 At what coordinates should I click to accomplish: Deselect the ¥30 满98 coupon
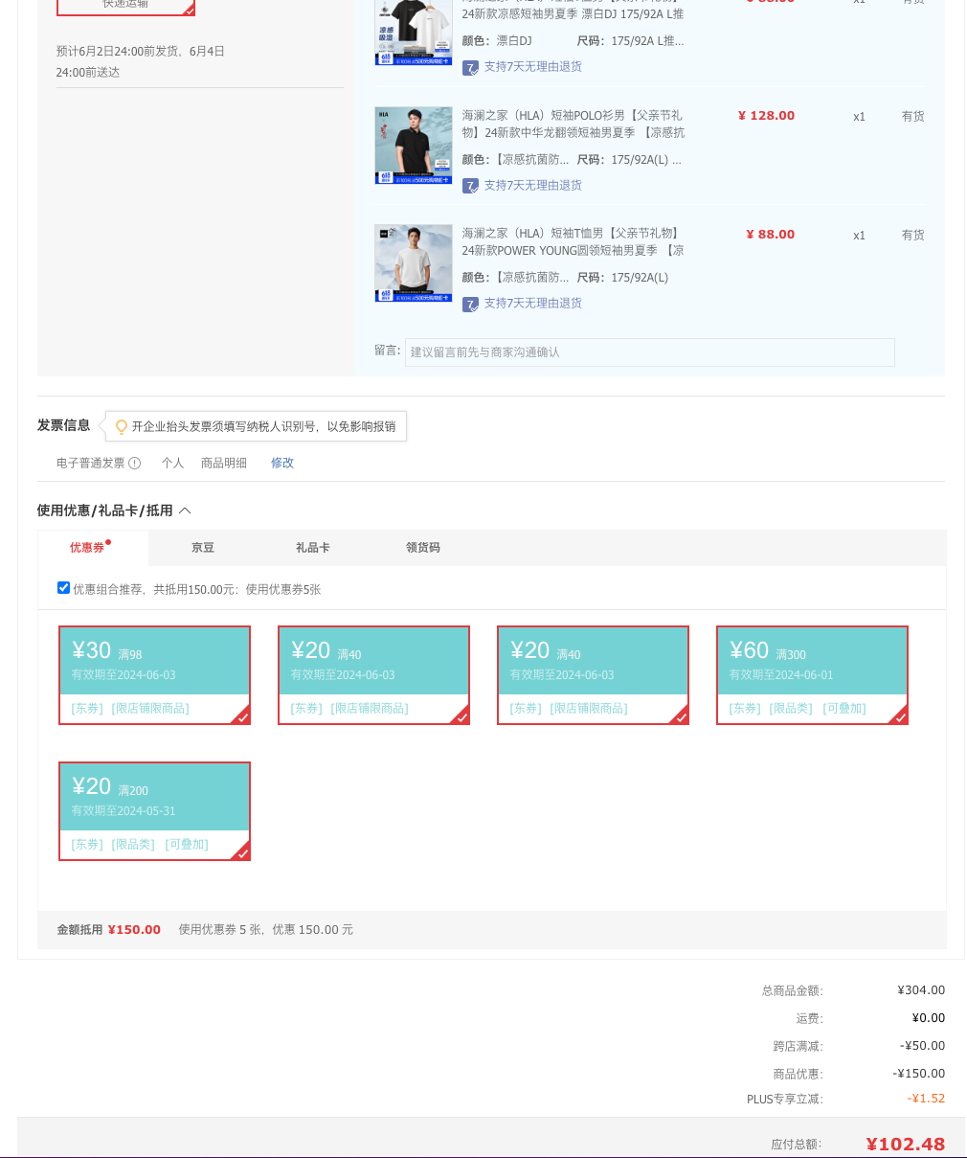coord(154,674)
